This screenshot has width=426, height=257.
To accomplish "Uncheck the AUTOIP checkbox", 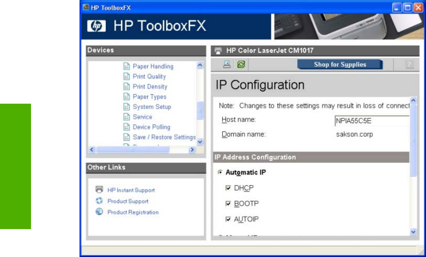I will pyautogui.click(x=228, y=219).
